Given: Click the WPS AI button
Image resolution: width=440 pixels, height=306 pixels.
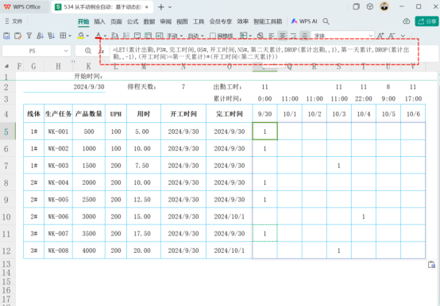Looking at the screenshot, I should coord(304,21).
